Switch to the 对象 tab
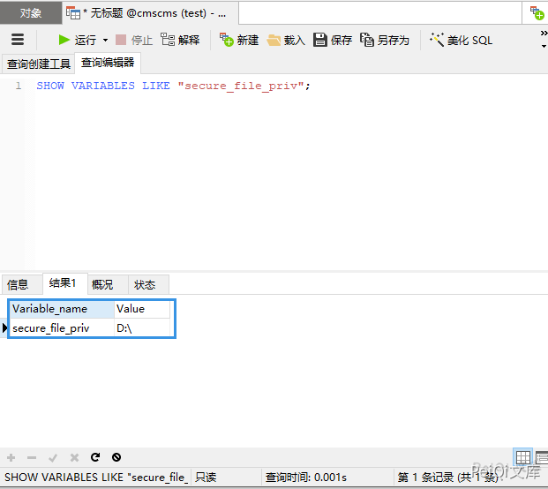 point(31,13)
